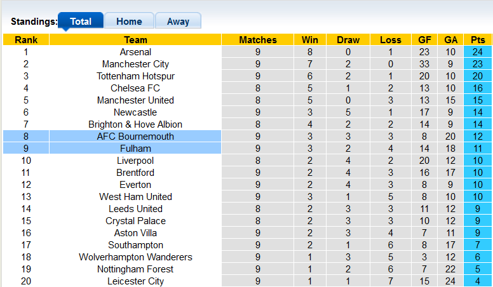
Task: Click the Rank column header
Action: [26, 40]
